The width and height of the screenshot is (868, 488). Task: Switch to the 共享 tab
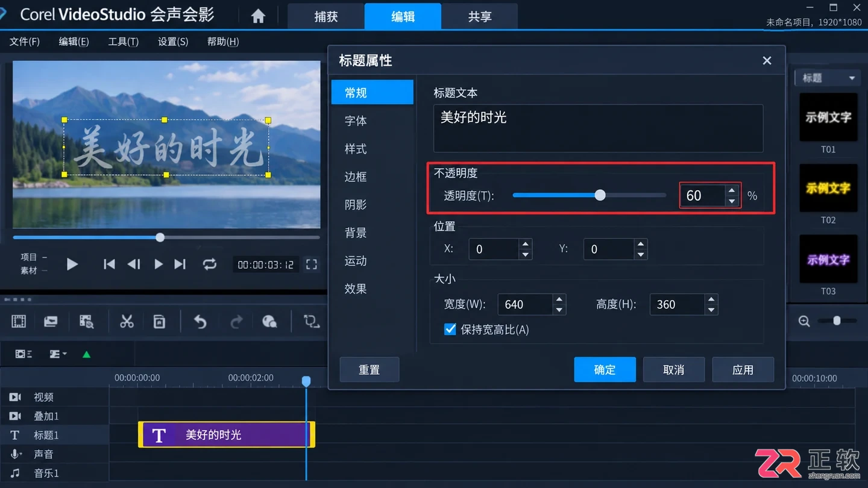[480, 16]
